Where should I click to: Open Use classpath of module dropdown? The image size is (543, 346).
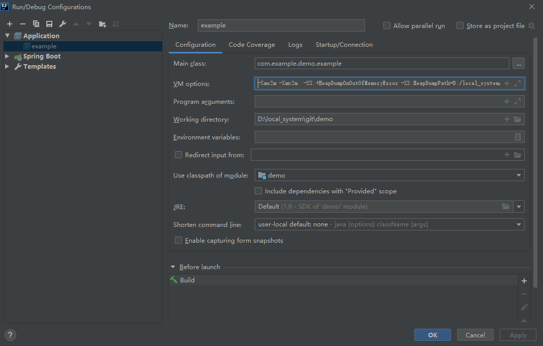point(519,176)
